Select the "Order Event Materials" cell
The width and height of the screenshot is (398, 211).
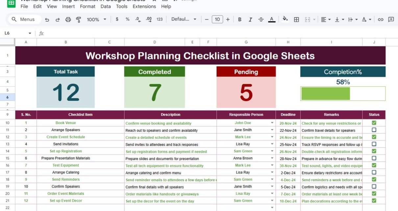coord(66,194)
